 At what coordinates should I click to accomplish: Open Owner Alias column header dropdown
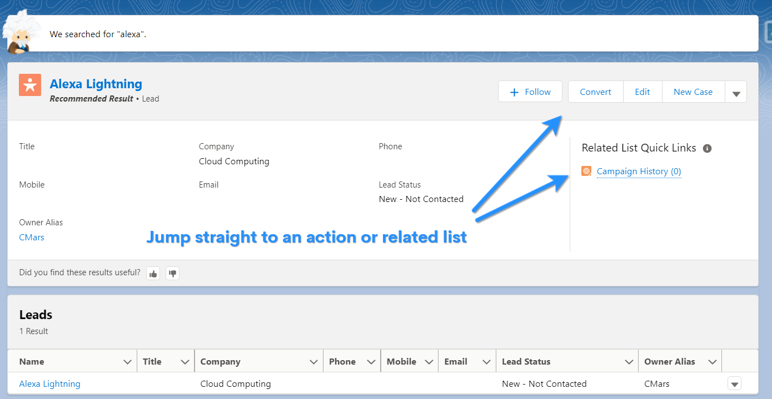[713, 362]
